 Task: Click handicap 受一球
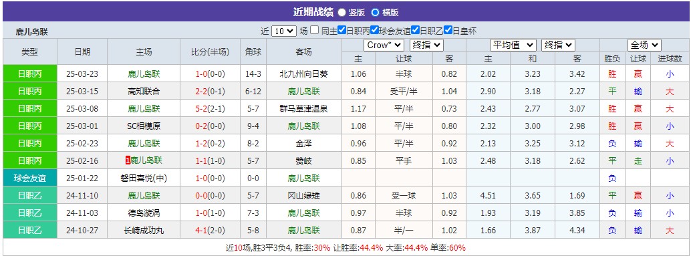coord(404,196)
